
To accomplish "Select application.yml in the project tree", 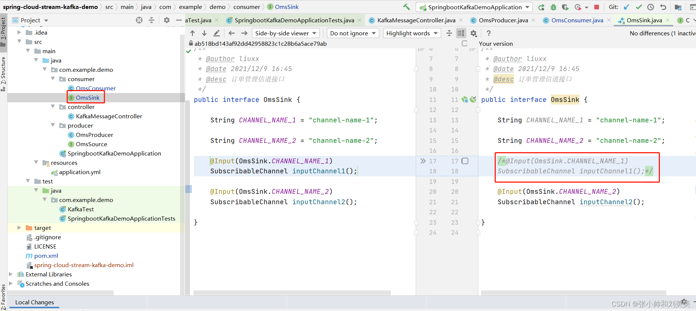I will [x=80, y=172].
